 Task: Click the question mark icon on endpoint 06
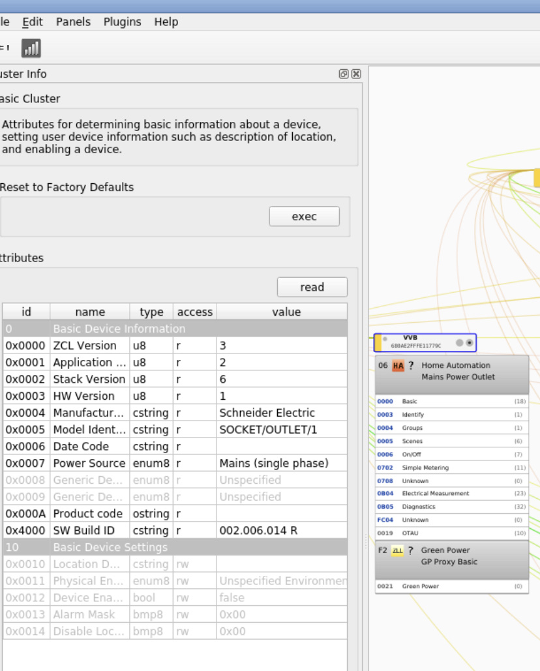click(411, 365)
